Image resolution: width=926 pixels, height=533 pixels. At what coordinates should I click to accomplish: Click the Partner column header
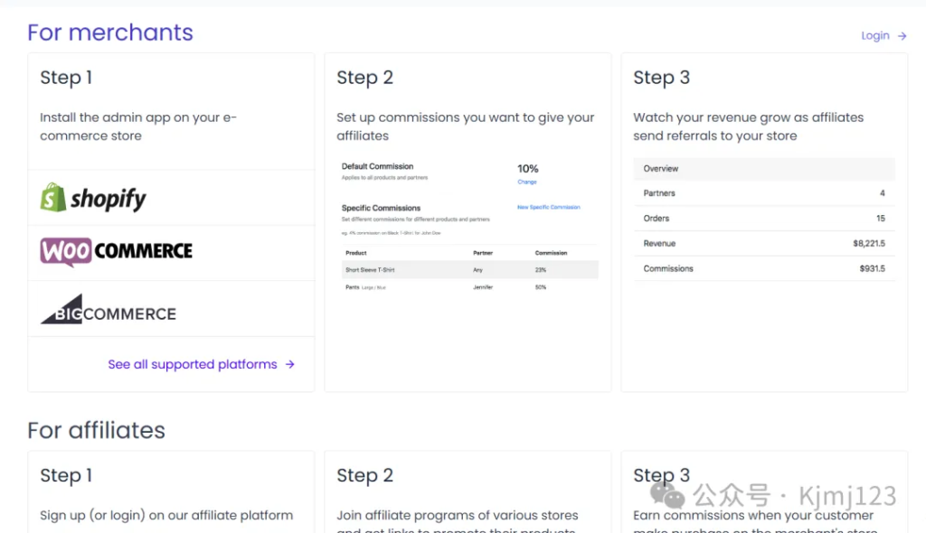(483, 253)
